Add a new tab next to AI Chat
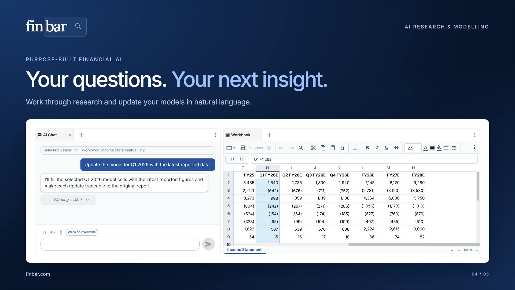Image resolution: width=515 pixels, height=290 pixels. [x=81, y=135]
